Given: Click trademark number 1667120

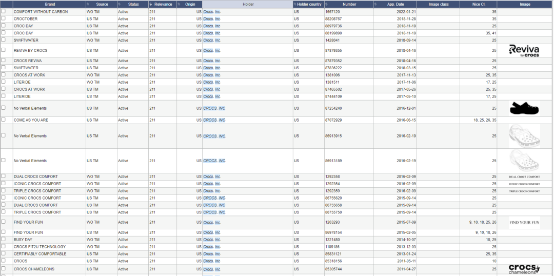Looking at the screenshot, I should (x=332, y=12).
